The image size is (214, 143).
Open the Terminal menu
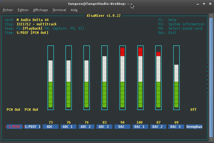point(59,10)
